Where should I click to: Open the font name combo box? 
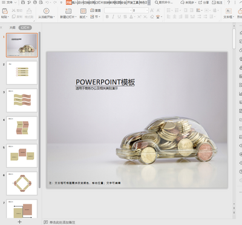pos(118,10)
